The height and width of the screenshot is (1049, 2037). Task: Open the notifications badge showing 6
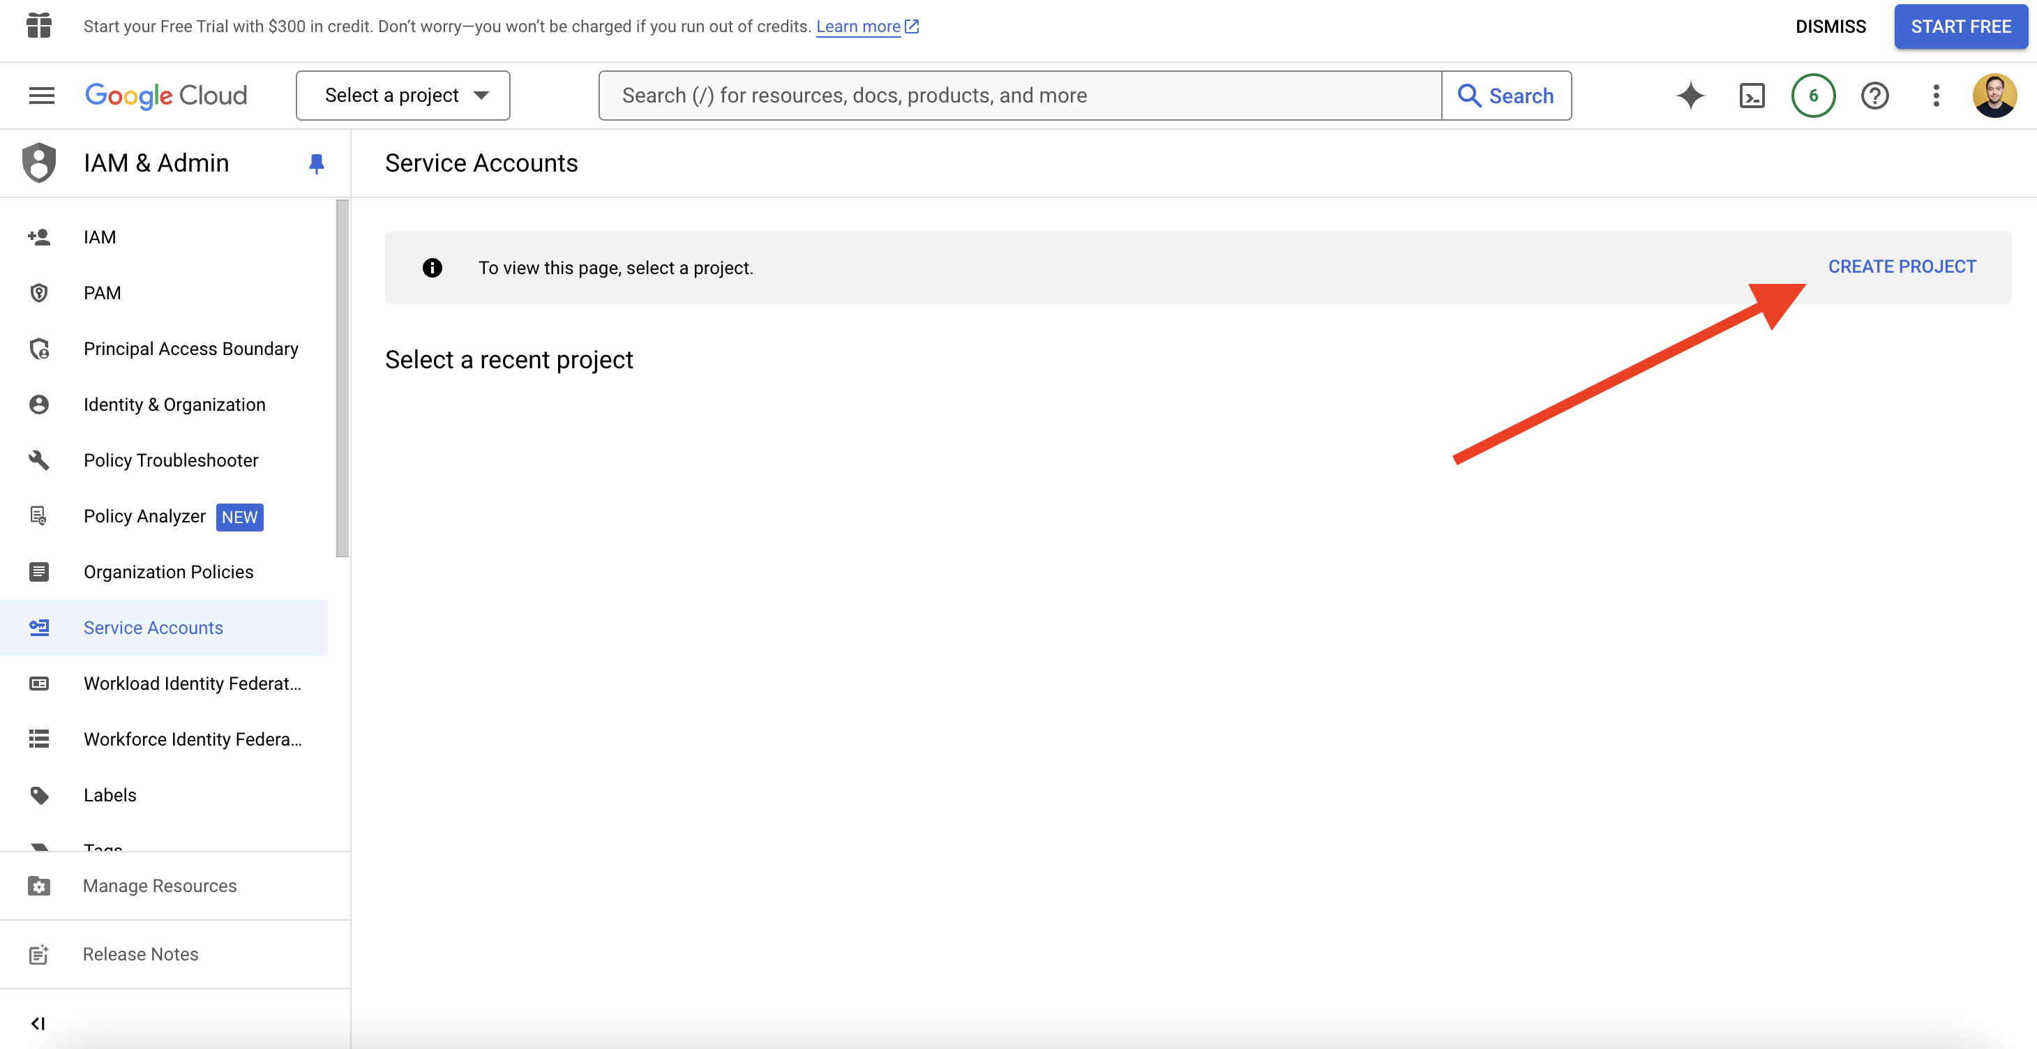click(x=1812, y=96)
